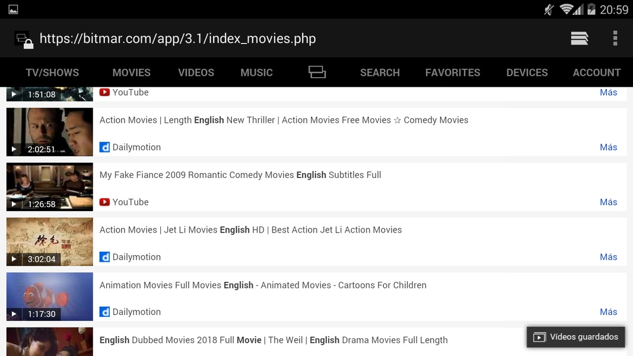Screen dimensions: 633x356
Task: Open the DEVICES tab
Action: [527, 72]
